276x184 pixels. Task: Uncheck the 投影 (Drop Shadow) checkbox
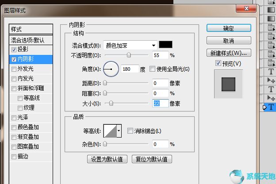14,50
